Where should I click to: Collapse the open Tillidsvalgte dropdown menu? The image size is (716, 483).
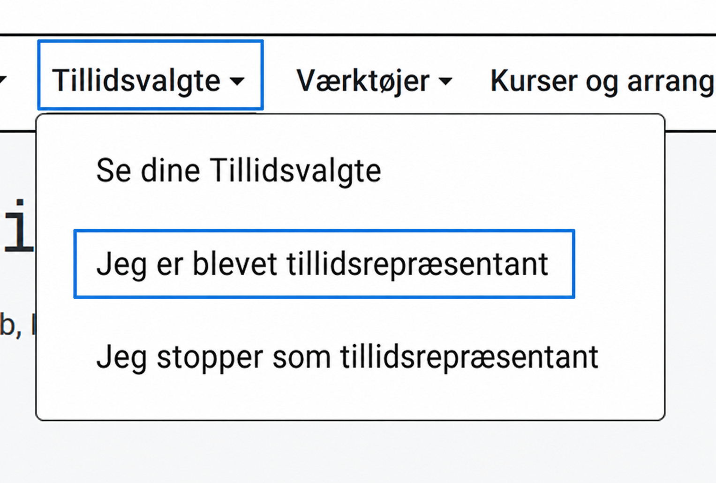click(150, 75)
